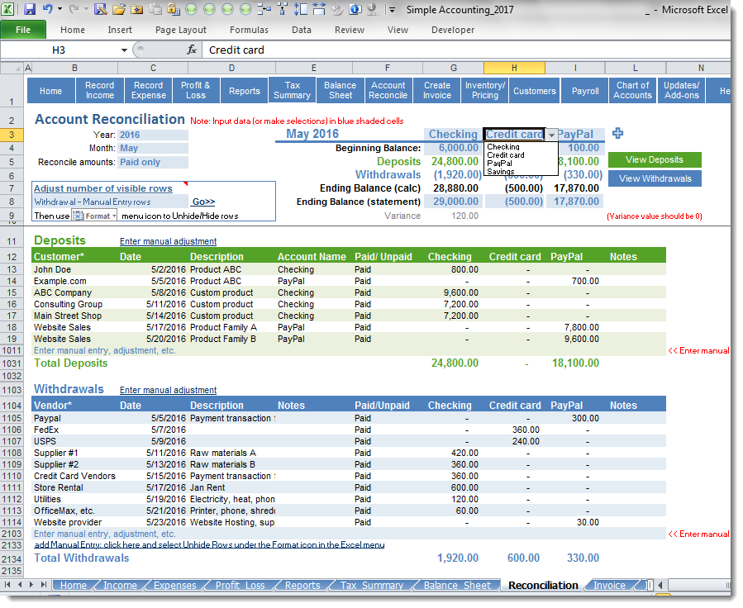This screenshot has height=608, width=743.
Task: Click the Open folder icon
Action: tap(119, 9)
